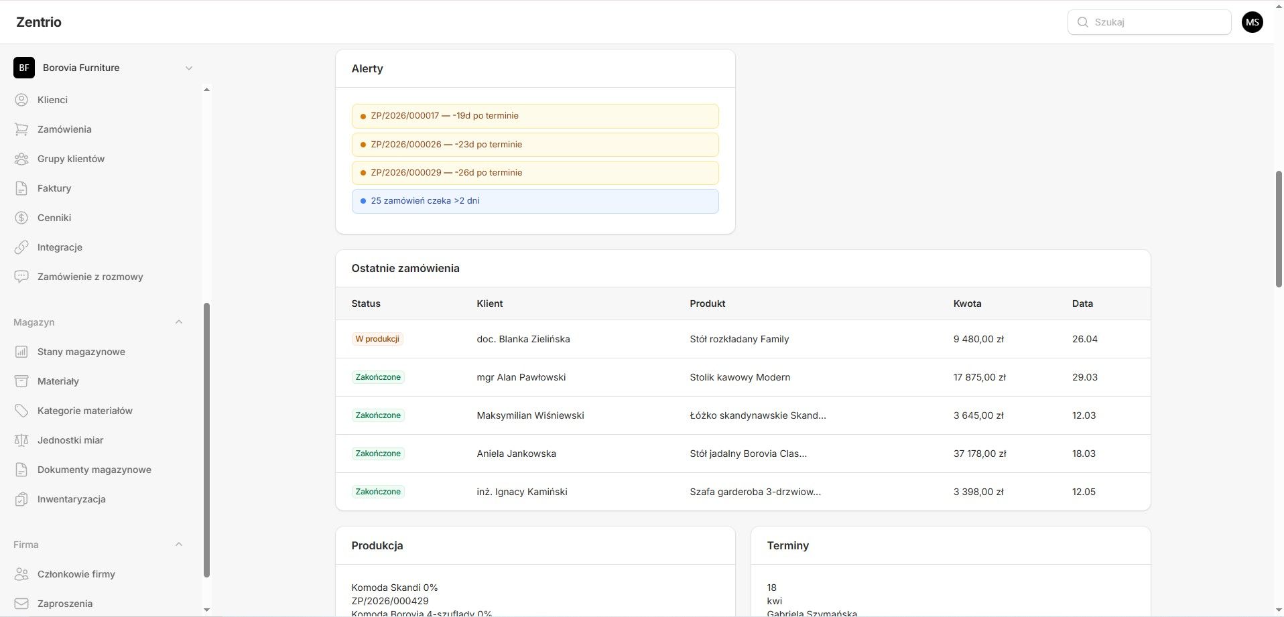Open Członkowie firmy menu item
The width and height of the screenshot is (1284, 617).
(x=76, y=574)
